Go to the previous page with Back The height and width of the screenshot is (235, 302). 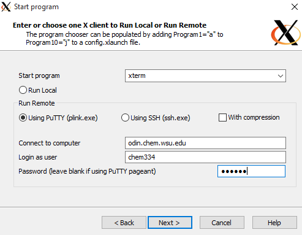(x=124, y=223)
